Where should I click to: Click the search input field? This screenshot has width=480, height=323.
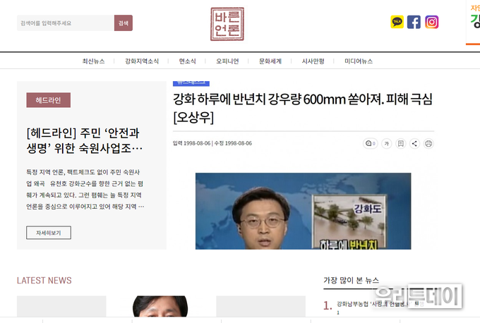(x=66, y=23)
